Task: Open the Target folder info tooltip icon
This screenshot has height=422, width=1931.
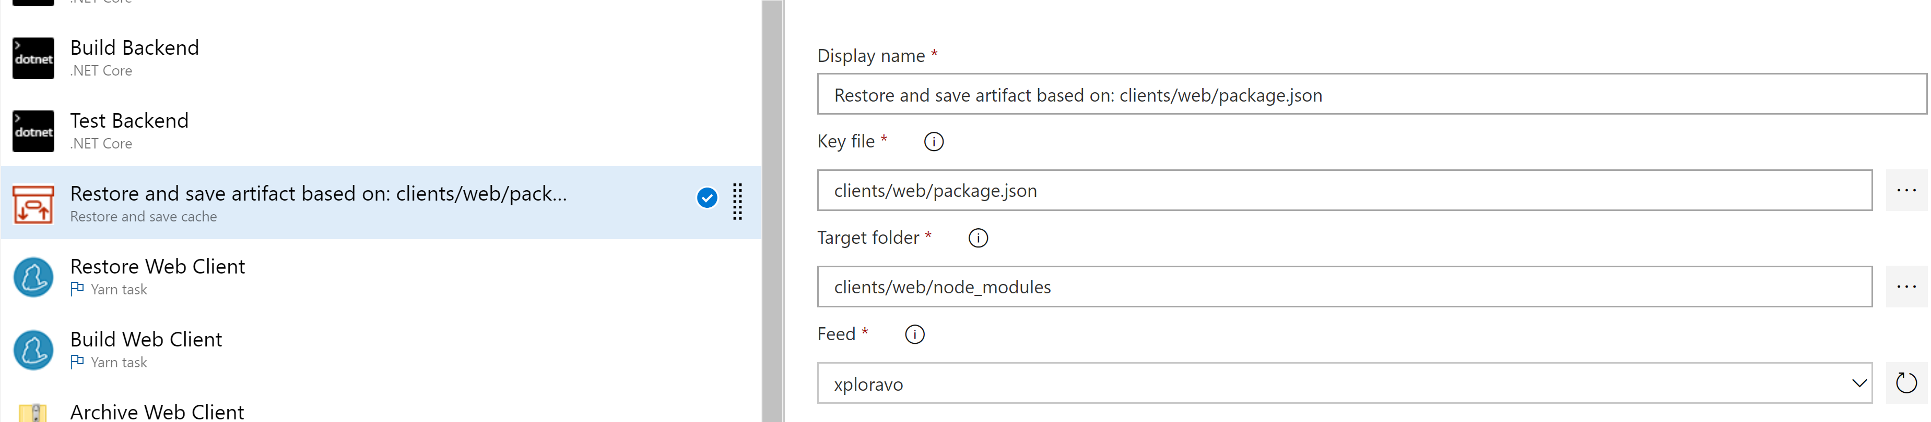Action: [978, 238]
